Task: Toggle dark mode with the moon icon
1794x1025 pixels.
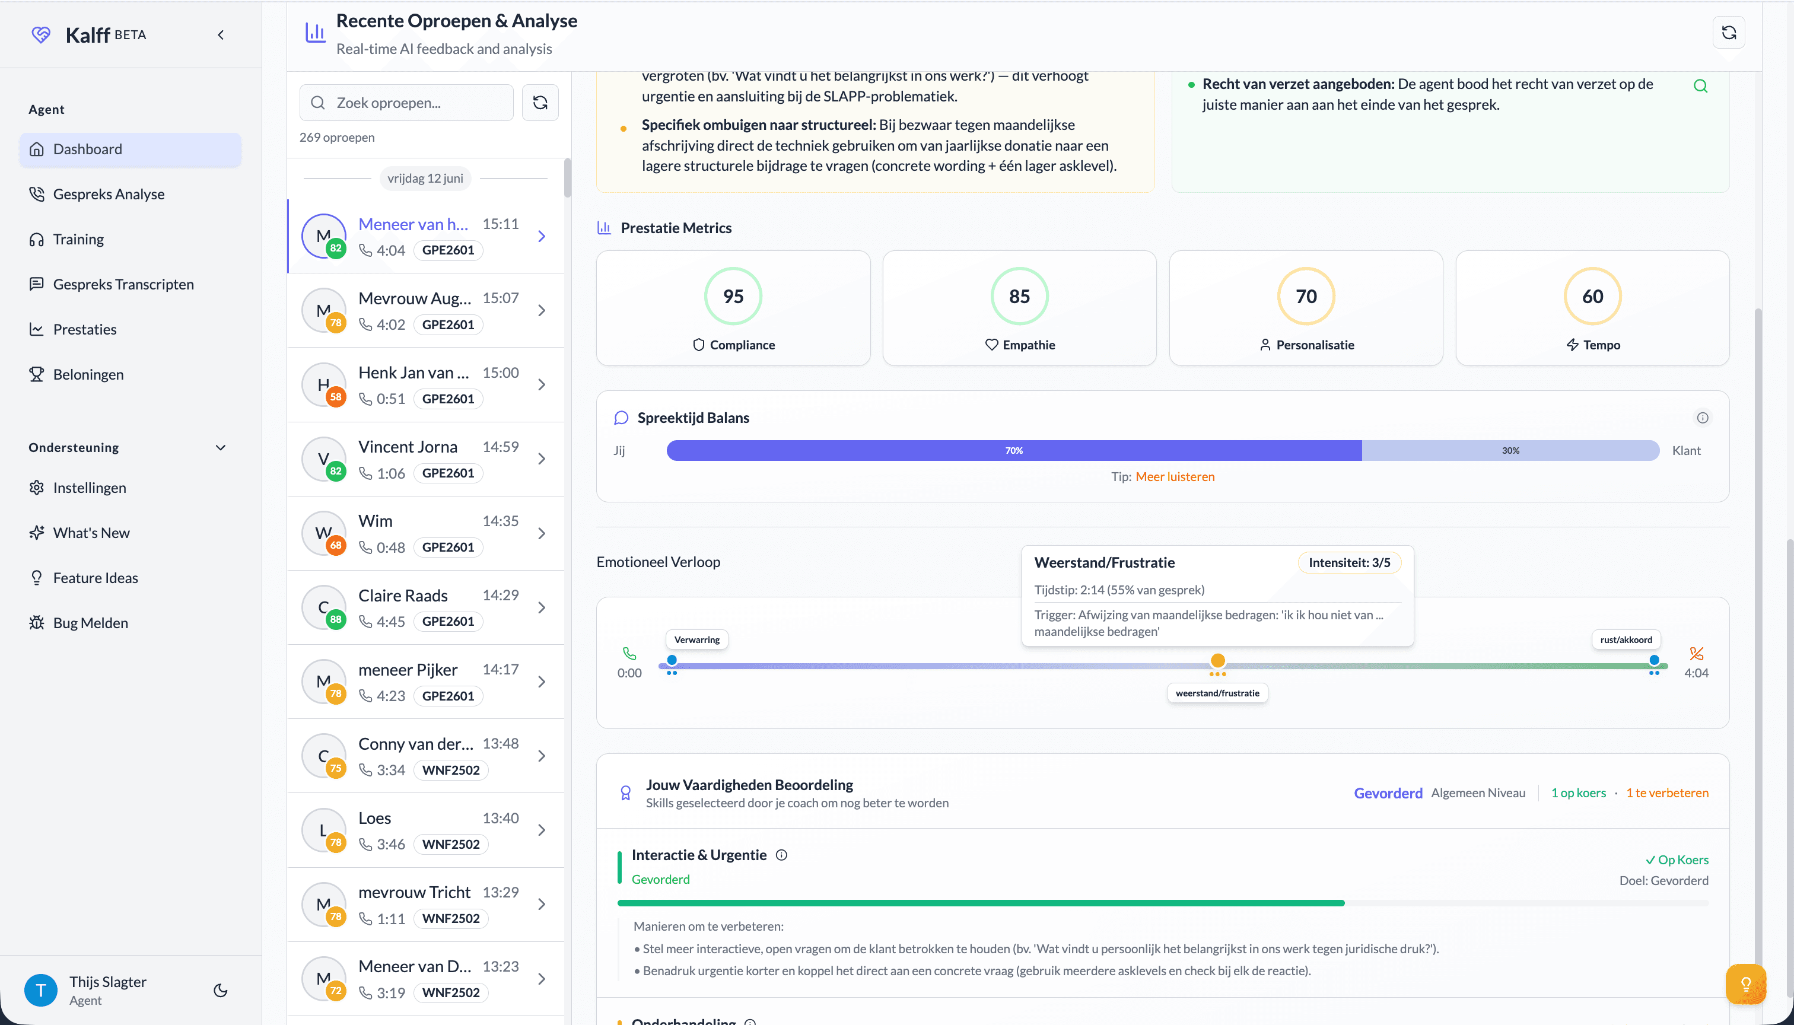Action: coord(220,991)
